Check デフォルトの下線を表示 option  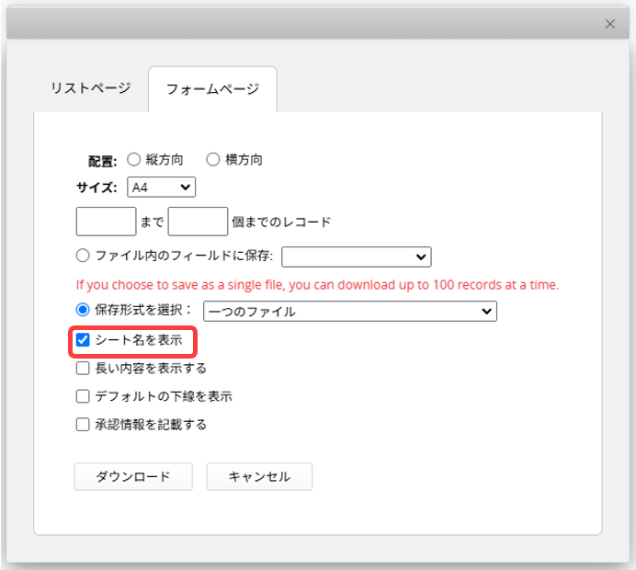tap(83, 396)
